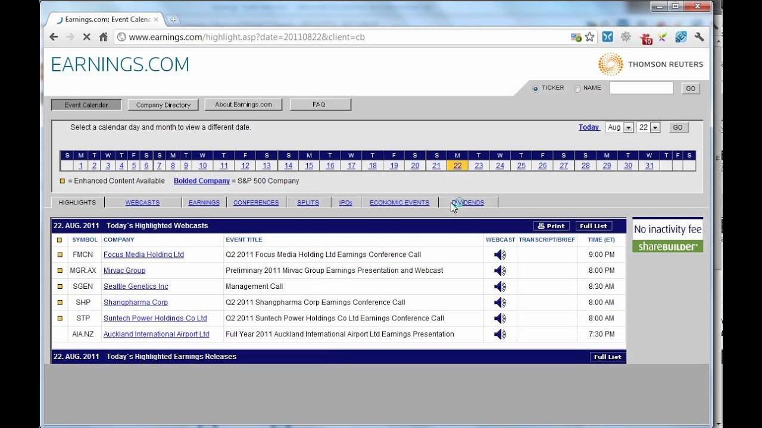The height and width of the screenshot is (428, 762).
Task: Stop loading the page with X icon
Action: click(x=86, y=37)
